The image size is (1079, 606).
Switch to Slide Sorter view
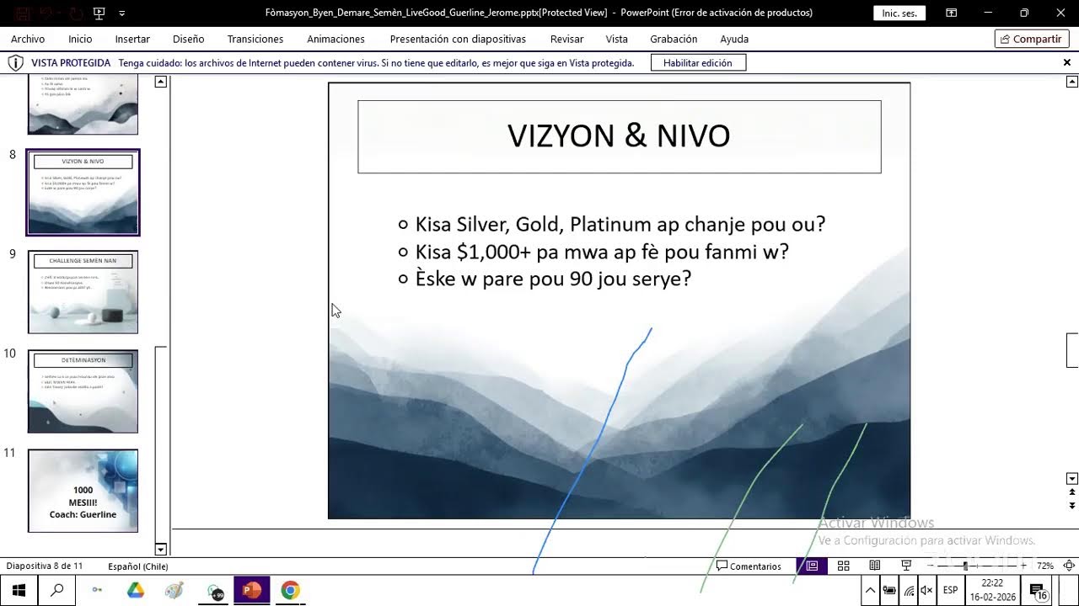pyautogui.click(x=843, y=566)
